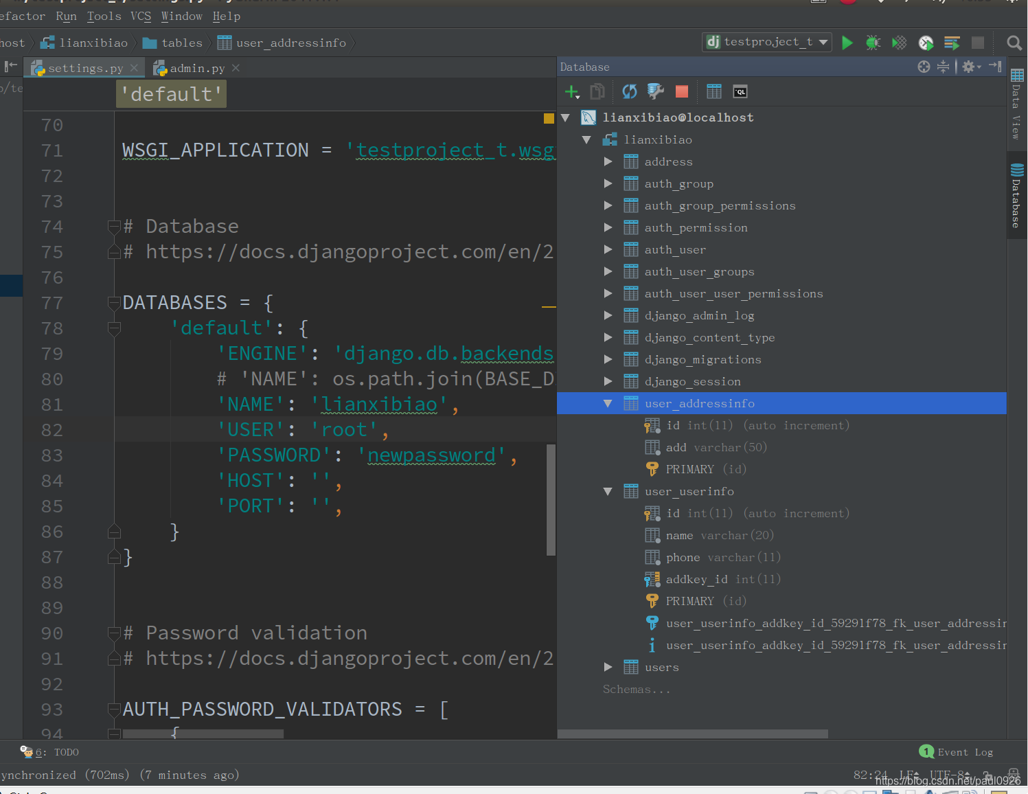Open the VCS menu

pos(141,16)
